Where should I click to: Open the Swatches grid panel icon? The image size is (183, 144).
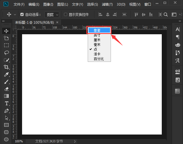(177, 91)
